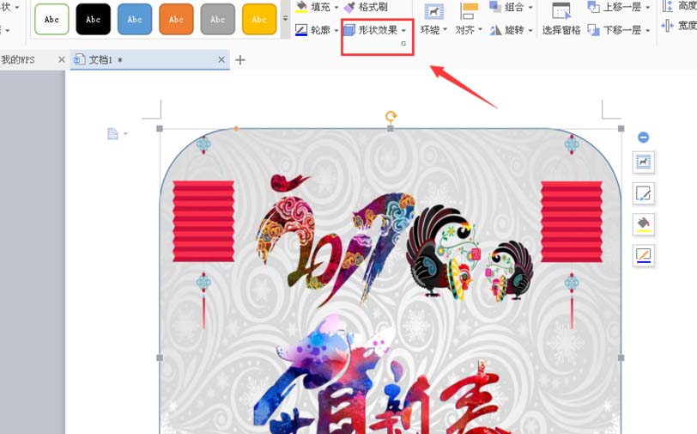Expand the 组合 dropdown arrow
This screenshot has height=434, width=697.
click(x=530, y=7)
